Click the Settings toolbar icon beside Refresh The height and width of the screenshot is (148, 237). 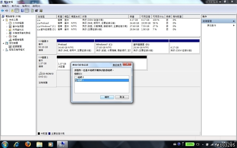pos(37,11)
